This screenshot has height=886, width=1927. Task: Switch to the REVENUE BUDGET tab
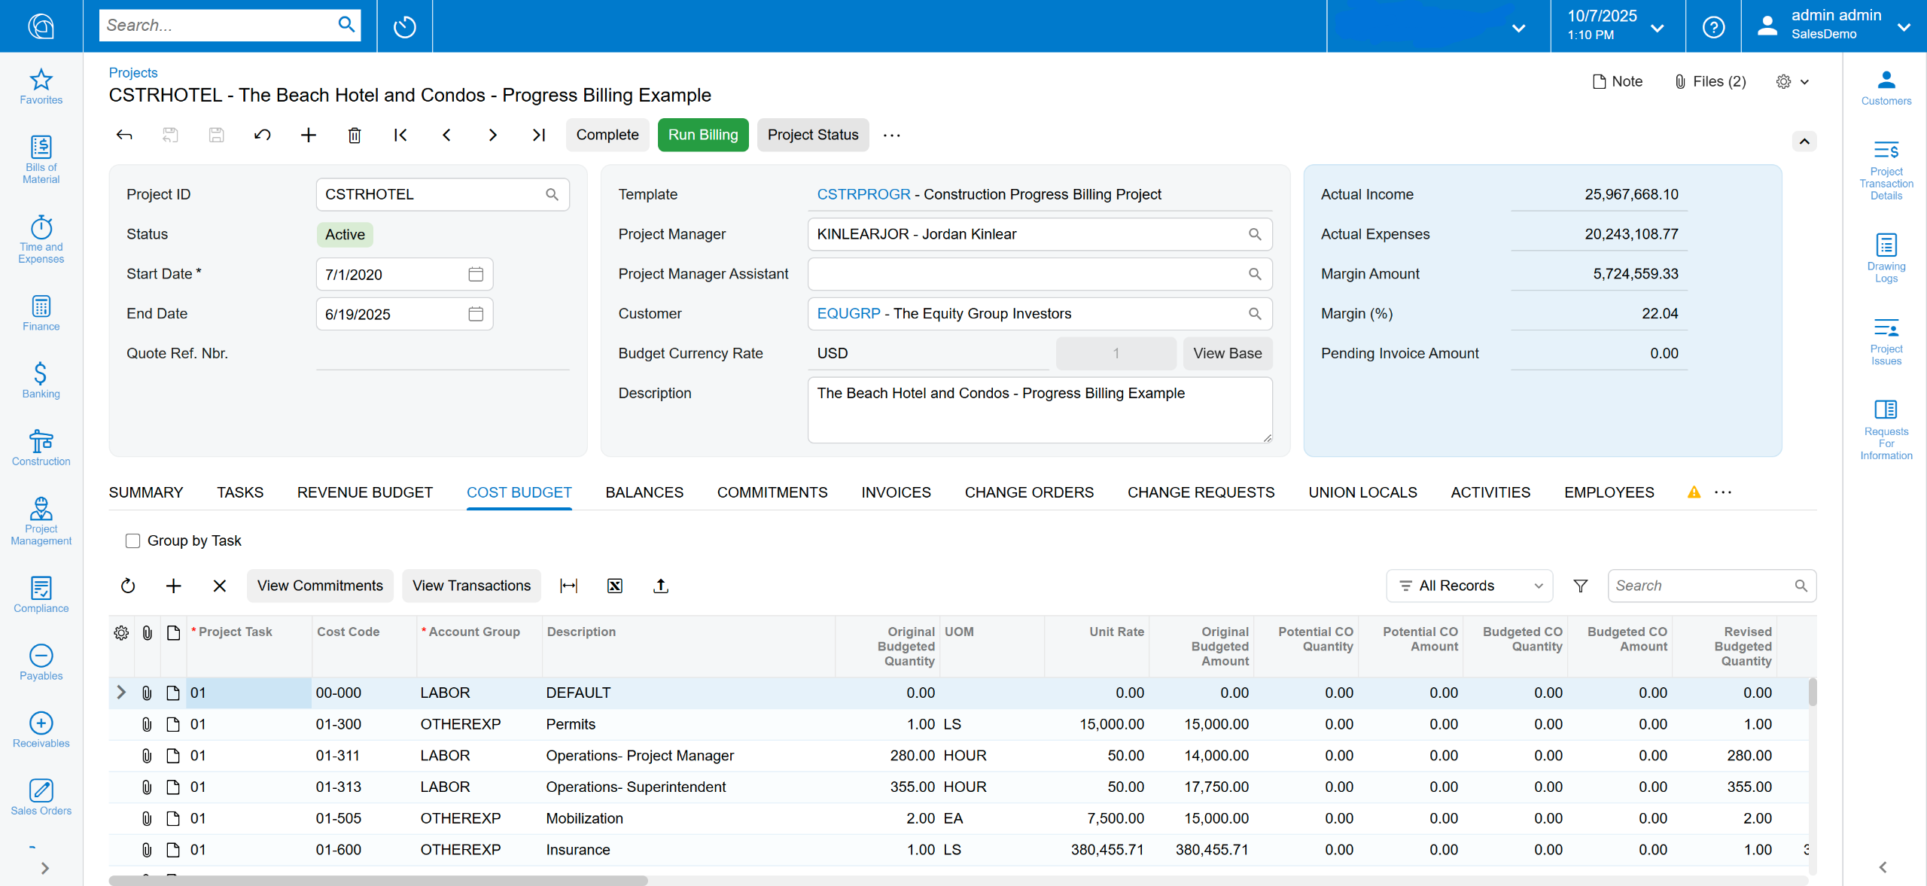coord(364,492)
